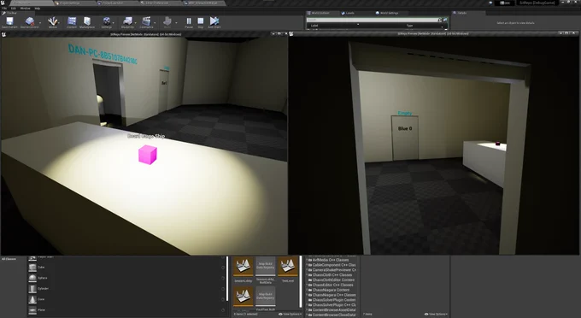Focus the World Outliner search field
This screenshot has width=581, height=318.
tap(372, 20)
